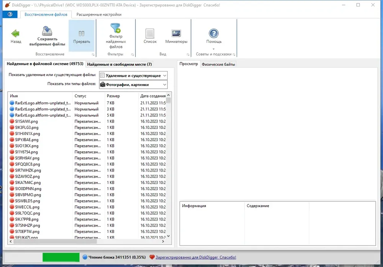The height and width of the screenshot is (267, 383).
Task: Click the red icon of $IK3FLG3.png
Action: click(x=12, y=127)
